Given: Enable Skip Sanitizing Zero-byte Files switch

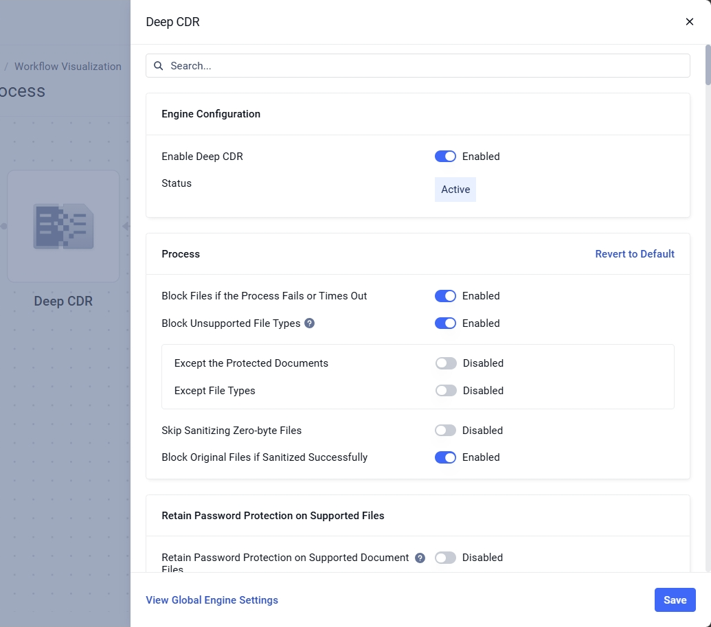Looking at the screenshot, I should tap(445, 430).
